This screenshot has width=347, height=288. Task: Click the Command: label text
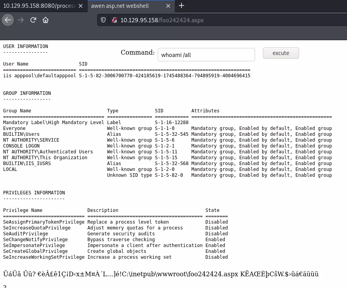click(x=137, y=53)
